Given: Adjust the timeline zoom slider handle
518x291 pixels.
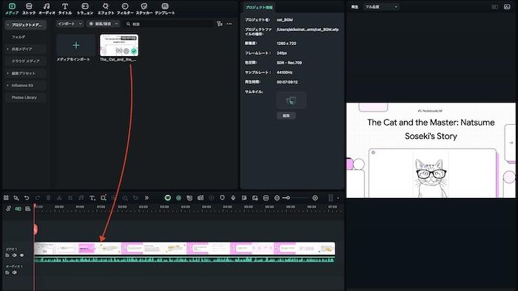Looking at the screenshot, I should (288, 198).
